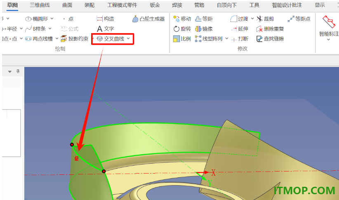Open the 曲面 surface tab
The height and width of the screenshot is (200, 339).
pos(67,5)
